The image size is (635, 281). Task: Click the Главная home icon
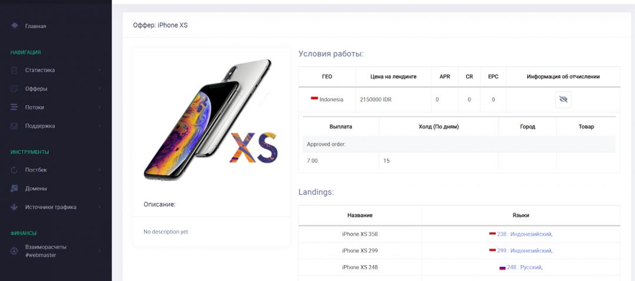tap(15, 26)
